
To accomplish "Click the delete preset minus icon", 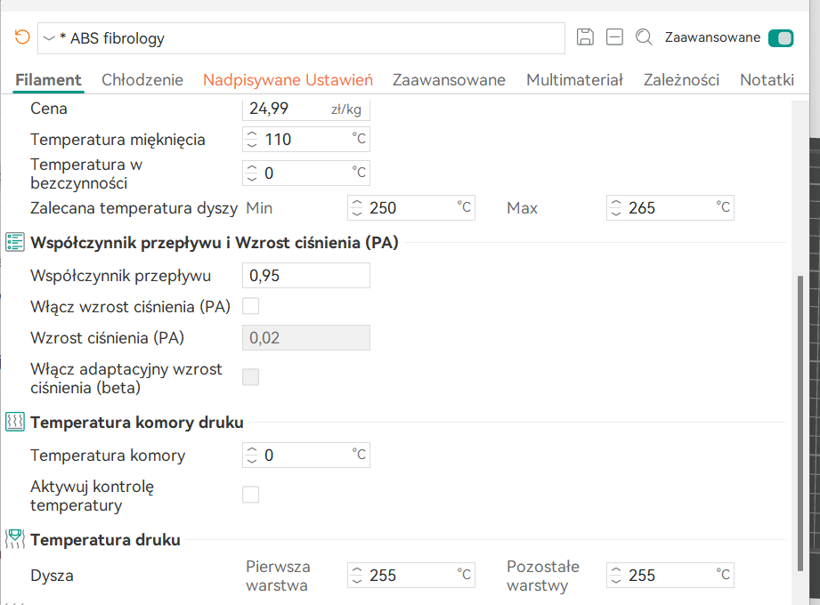I will [614, 37].
